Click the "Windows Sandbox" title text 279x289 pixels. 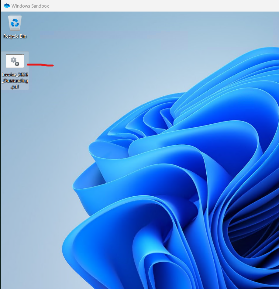click(30, 6)
